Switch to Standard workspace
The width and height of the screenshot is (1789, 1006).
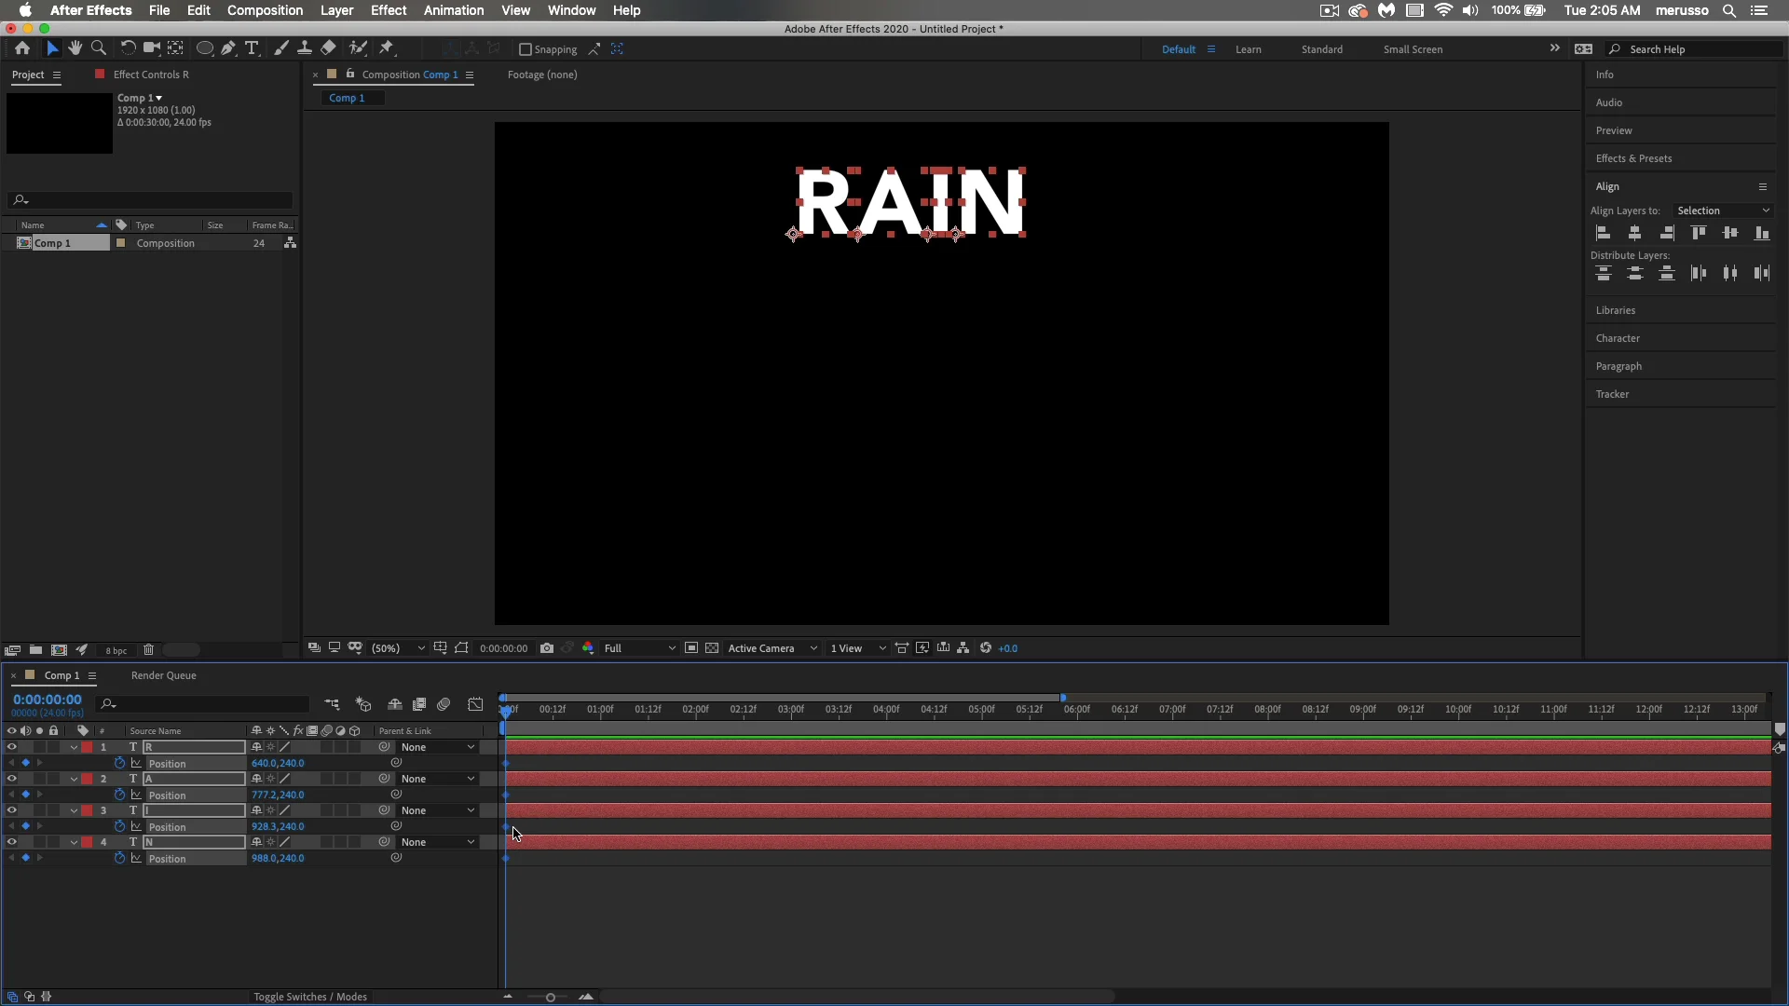pos(1322,49)
